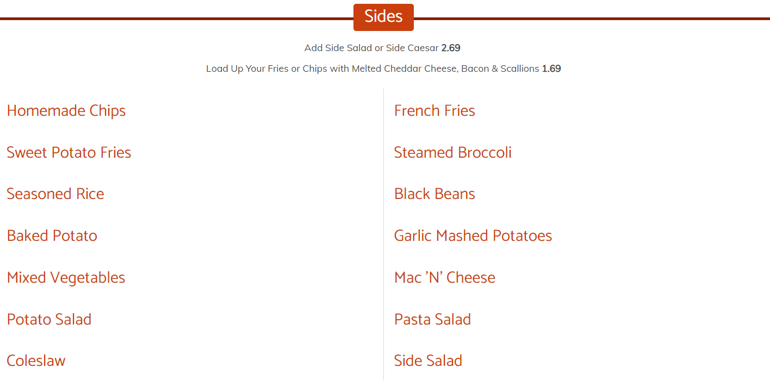Open the Pasta Salad item
This screenshot has width=770, height=386.
point(432,320)
